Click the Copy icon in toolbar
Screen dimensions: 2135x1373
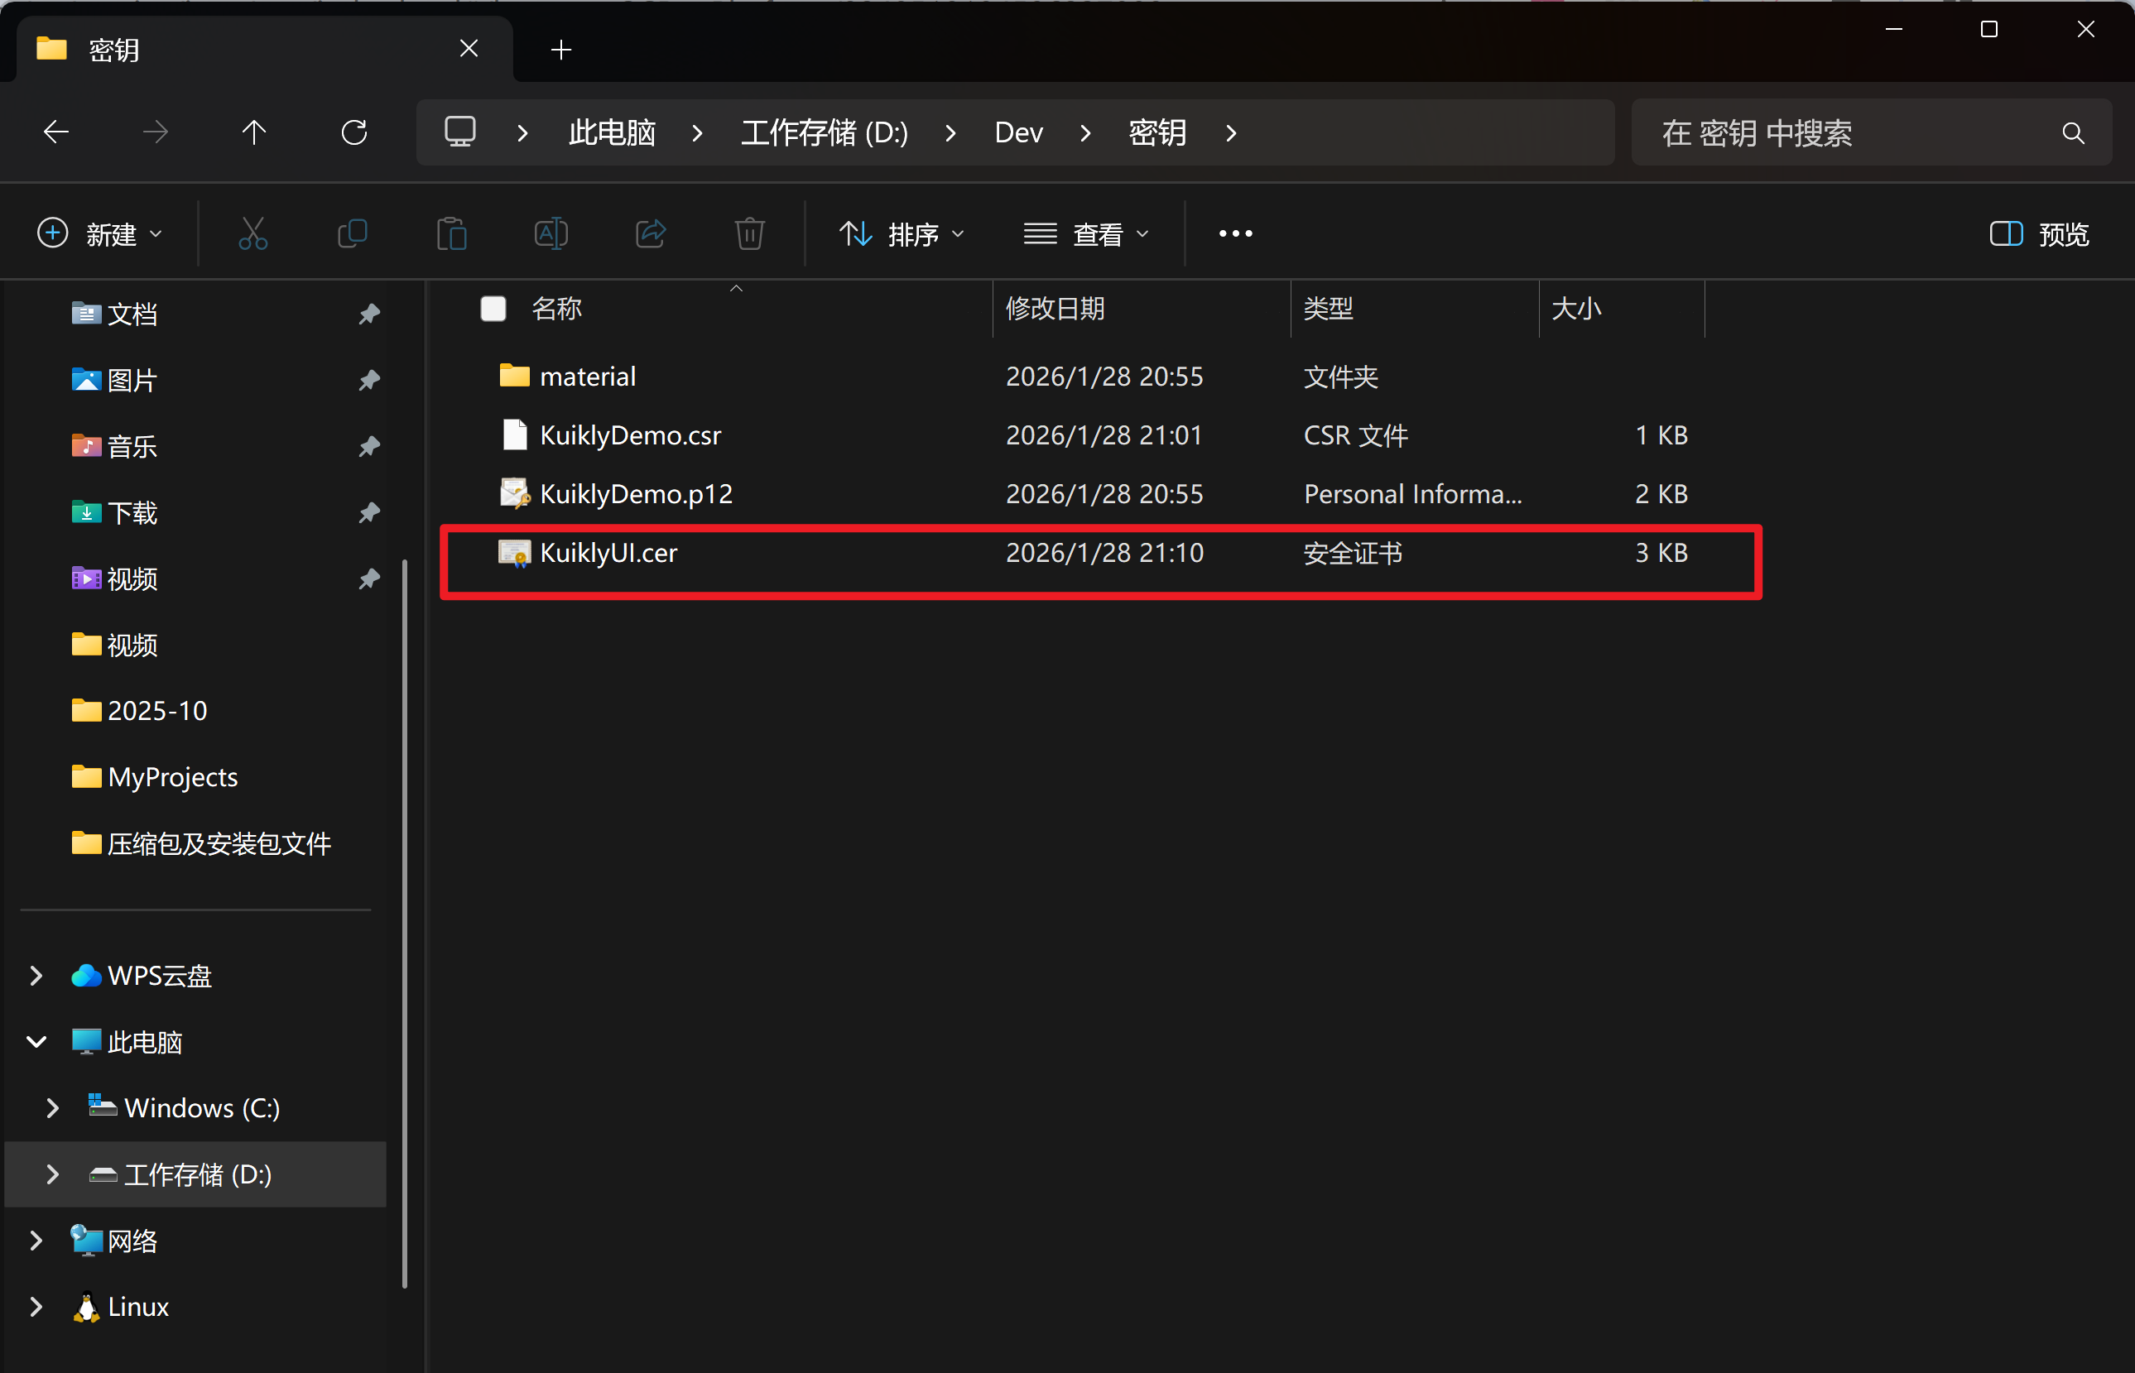[x=353, y=233]
